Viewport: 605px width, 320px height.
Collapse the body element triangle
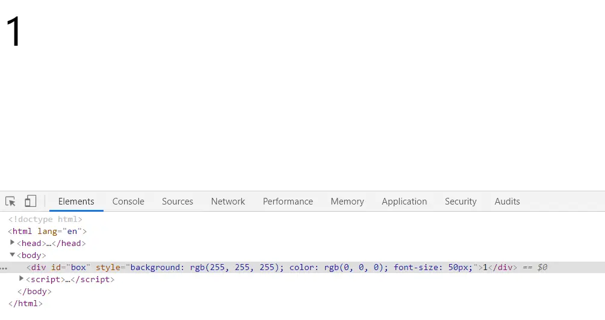pyautogui.click(x=13, y=254)
